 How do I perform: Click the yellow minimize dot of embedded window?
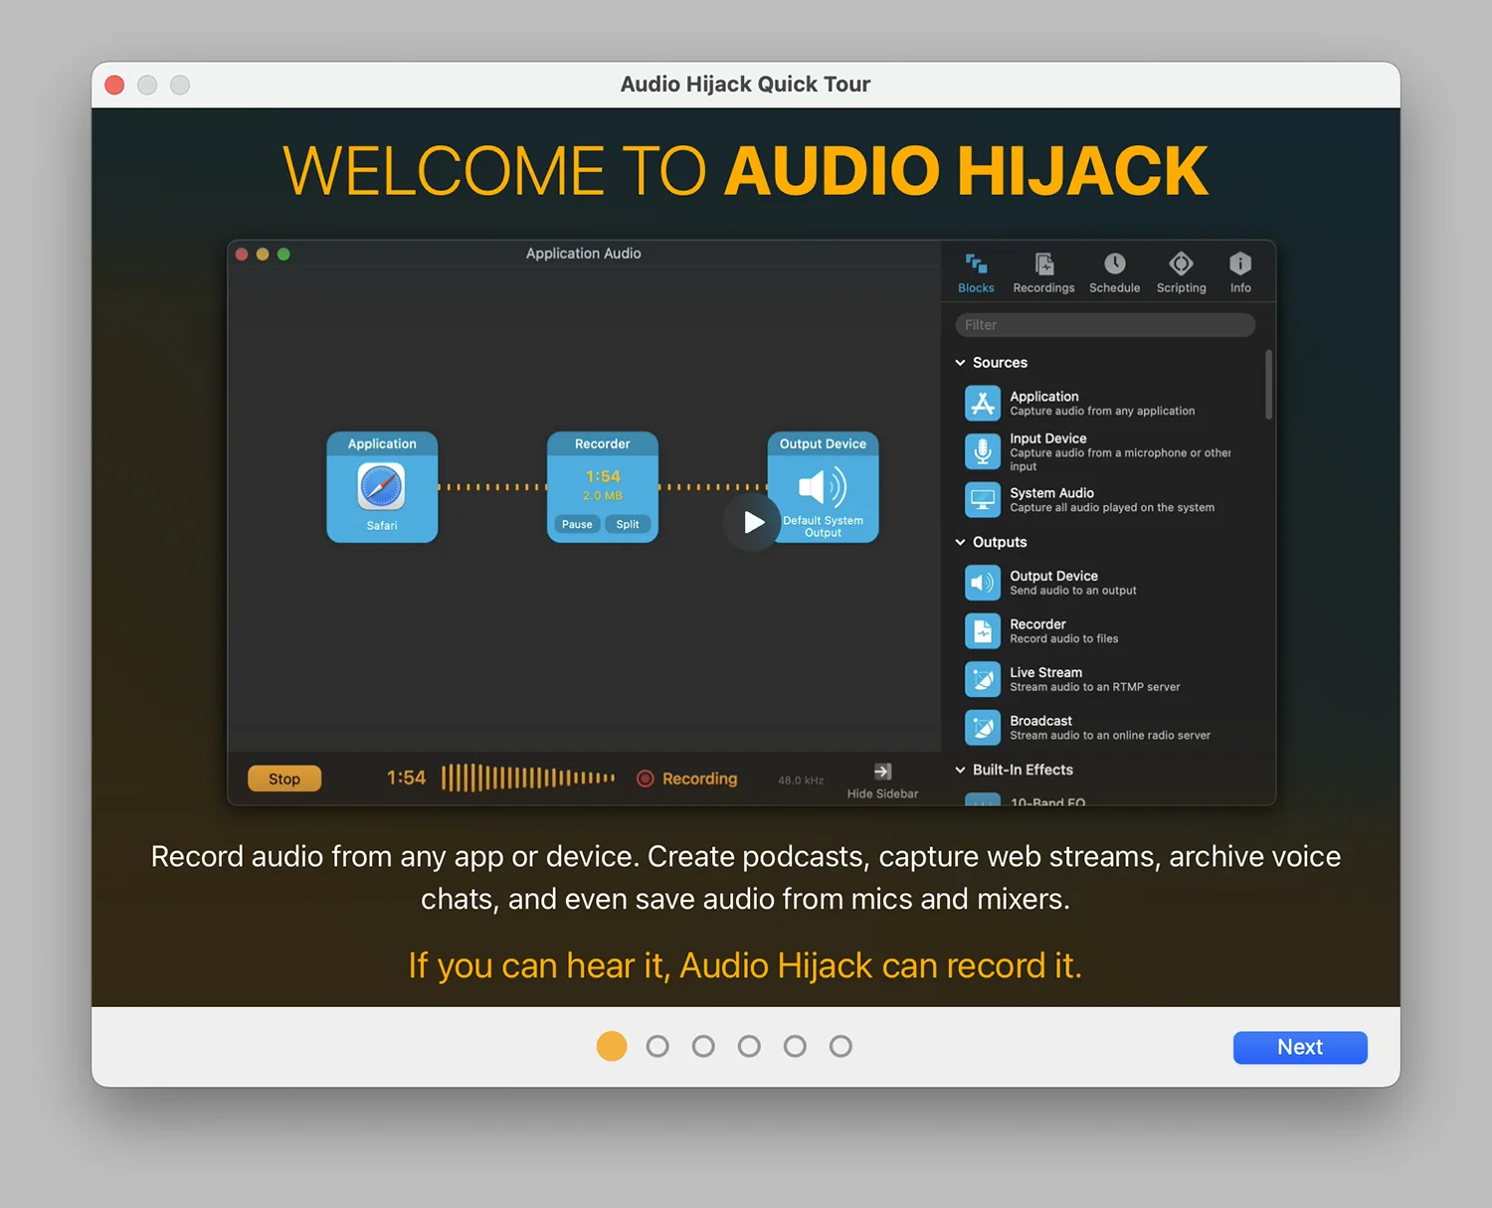click(x=263, y=255)
